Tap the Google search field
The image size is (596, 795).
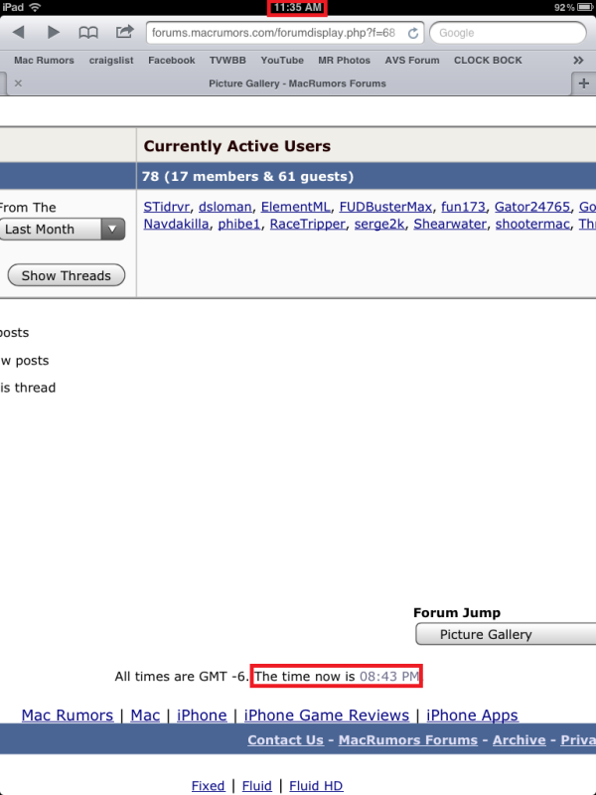coord(508,33)
